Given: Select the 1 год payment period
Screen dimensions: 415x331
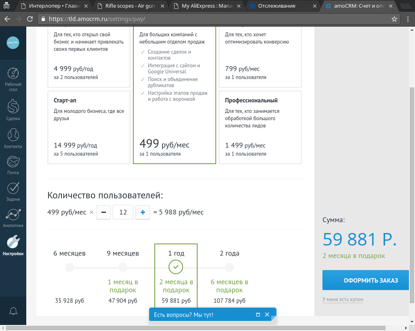Looking at the screenshot, I should click(x=176, y=267).
